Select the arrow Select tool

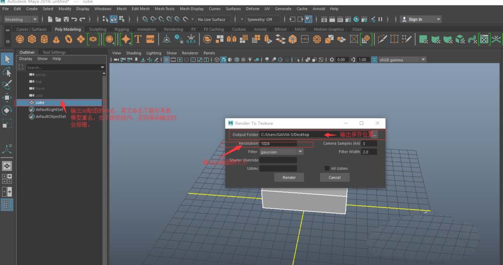[7, 59]
